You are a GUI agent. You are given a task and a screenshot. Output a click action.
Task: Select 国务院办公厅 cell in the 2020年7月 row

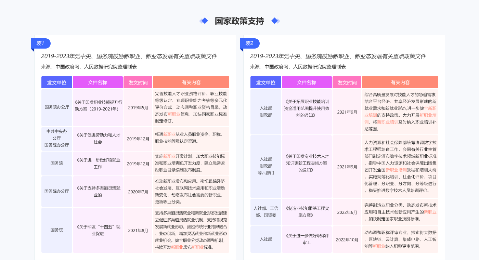tap(57, 192)
